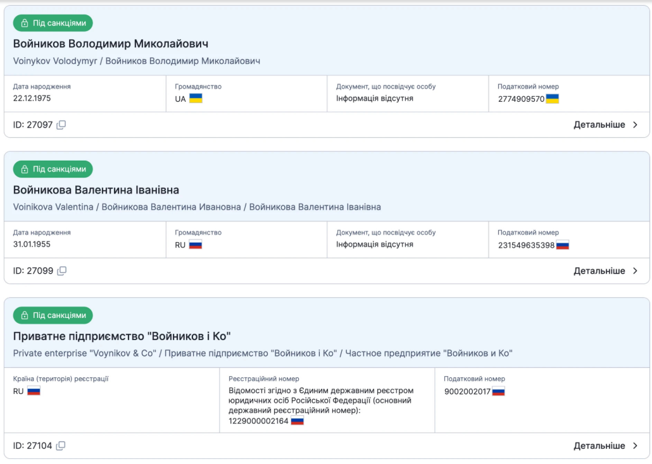Expand details for enterprise "Войников і Ко"
The image size is (652, 464).
click(x=606, y=446)
